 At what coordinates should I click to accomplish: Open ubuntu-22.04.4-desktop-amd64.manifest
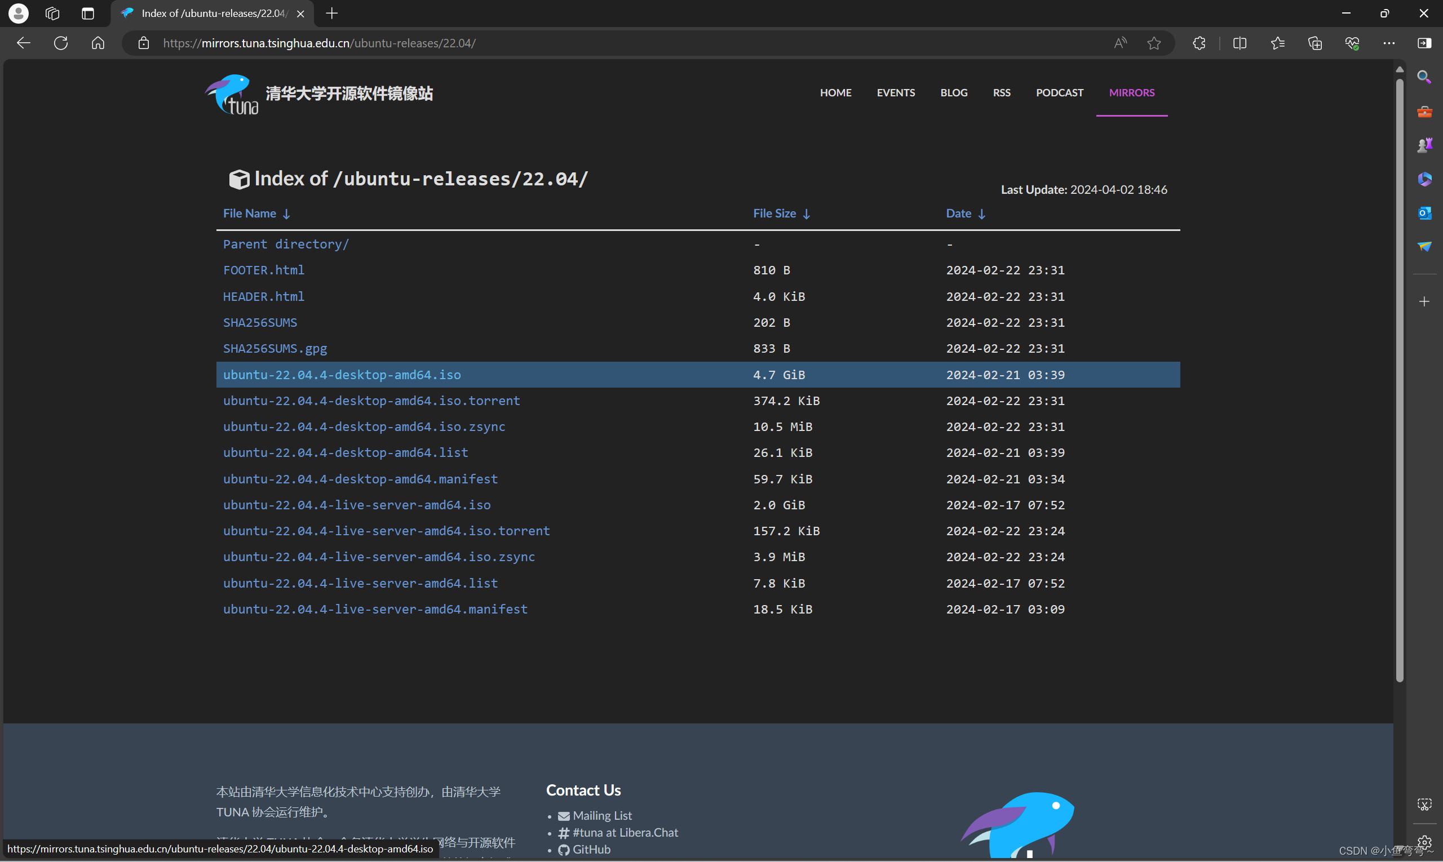pyautogui.click(x=360, y=479)
